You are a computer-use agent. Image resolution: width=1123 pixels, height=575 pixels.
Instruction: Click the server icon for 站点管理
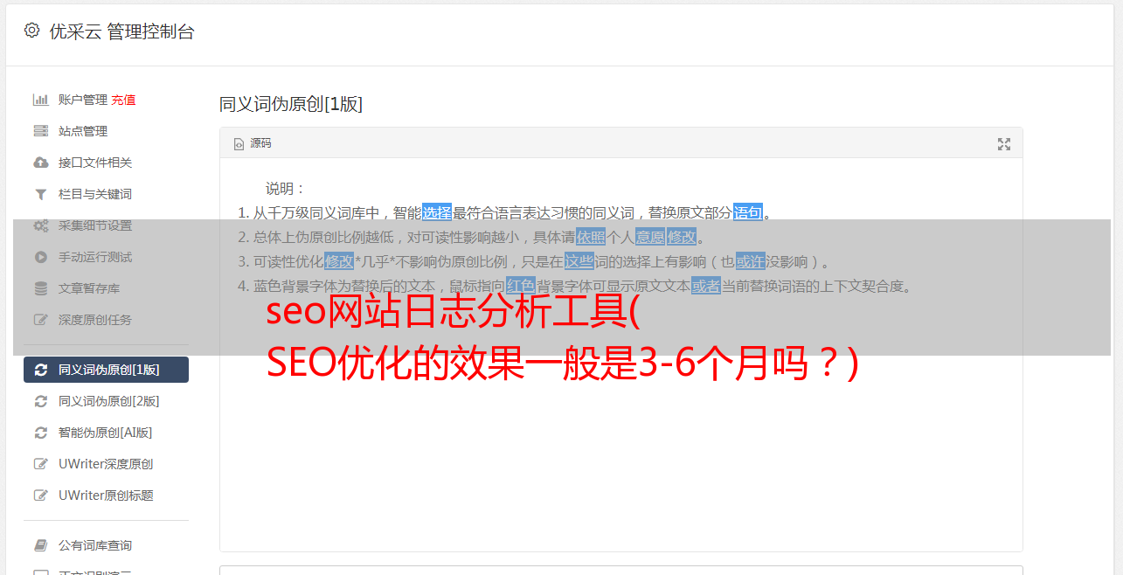(x=40, y=131)
